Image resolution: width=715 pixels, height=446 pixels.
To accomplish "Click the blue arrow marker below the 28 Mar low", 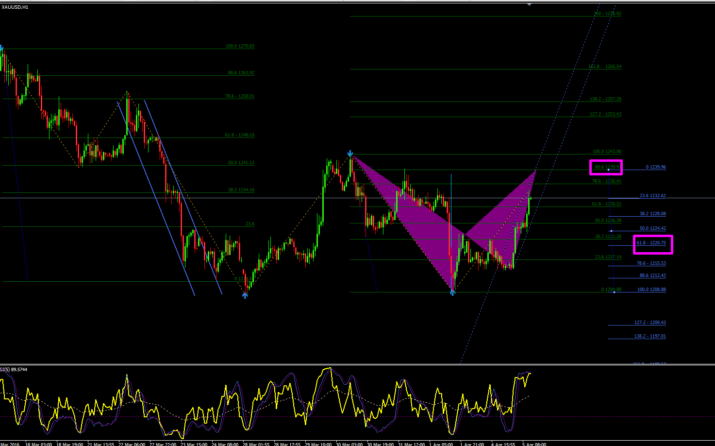I will [x=245, y=295].
